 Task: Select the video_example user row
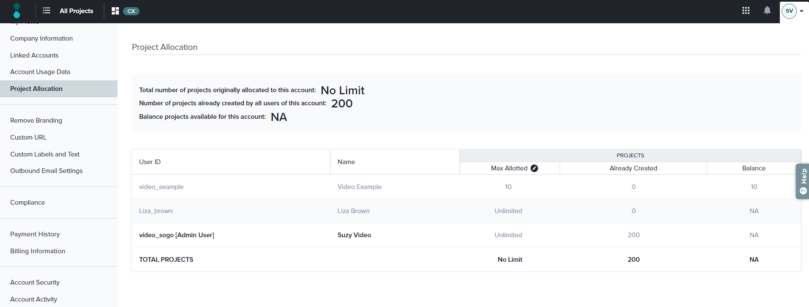[161, 187]
